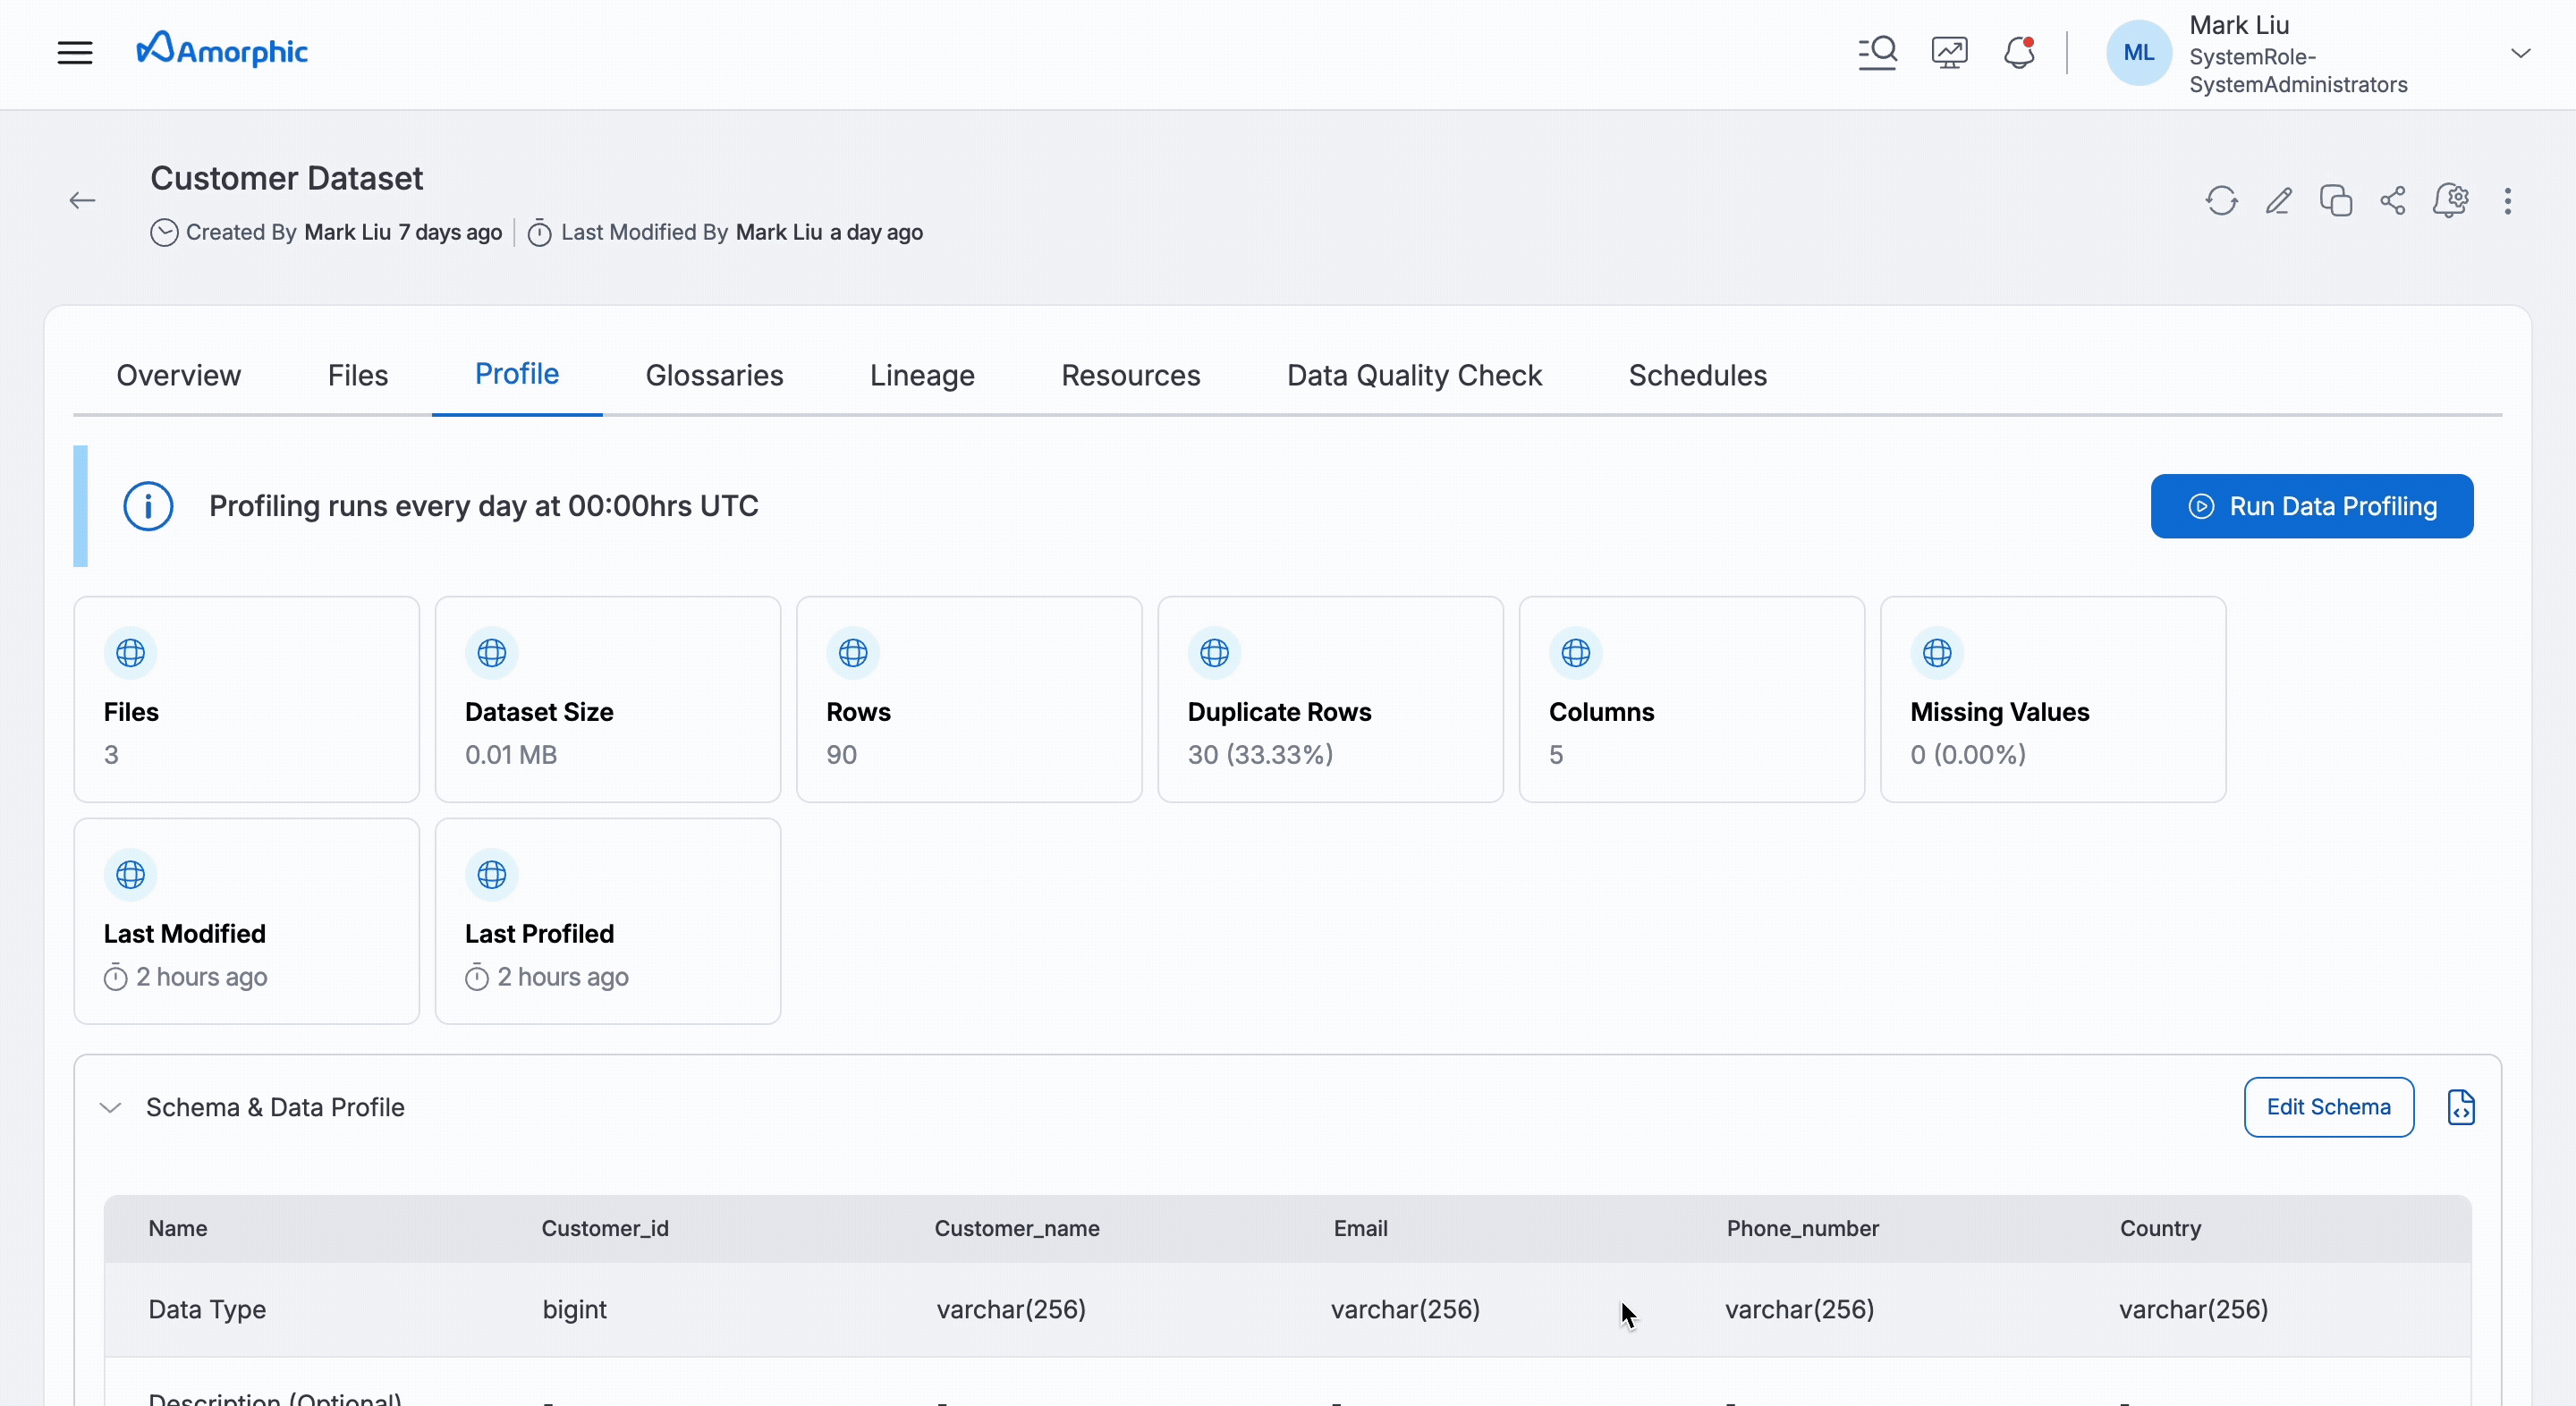The image size is (2576, 1406).
Task: Open dataset settings gear-bell icon
Action: point(2450,201)
